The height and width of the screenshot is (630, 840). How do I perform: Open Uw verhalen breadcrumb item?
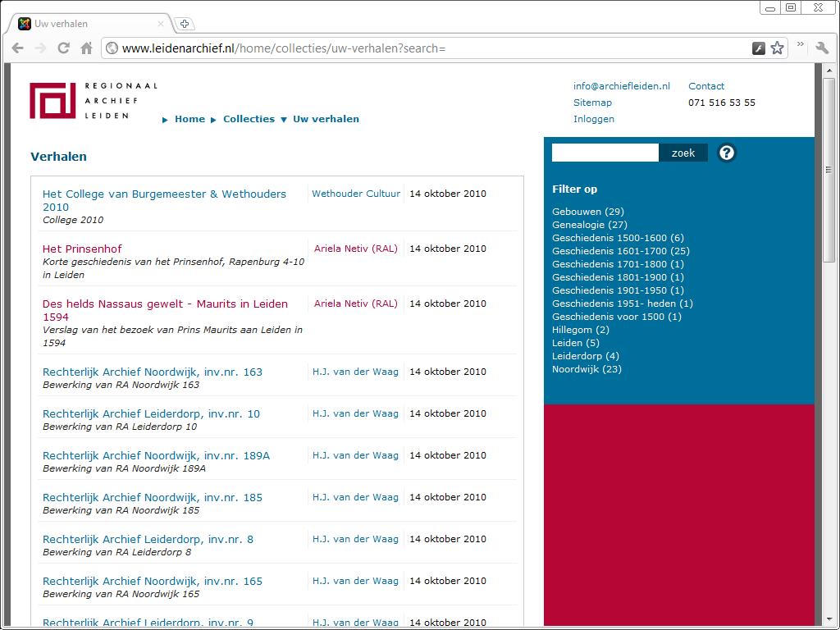tap(326, 119)
